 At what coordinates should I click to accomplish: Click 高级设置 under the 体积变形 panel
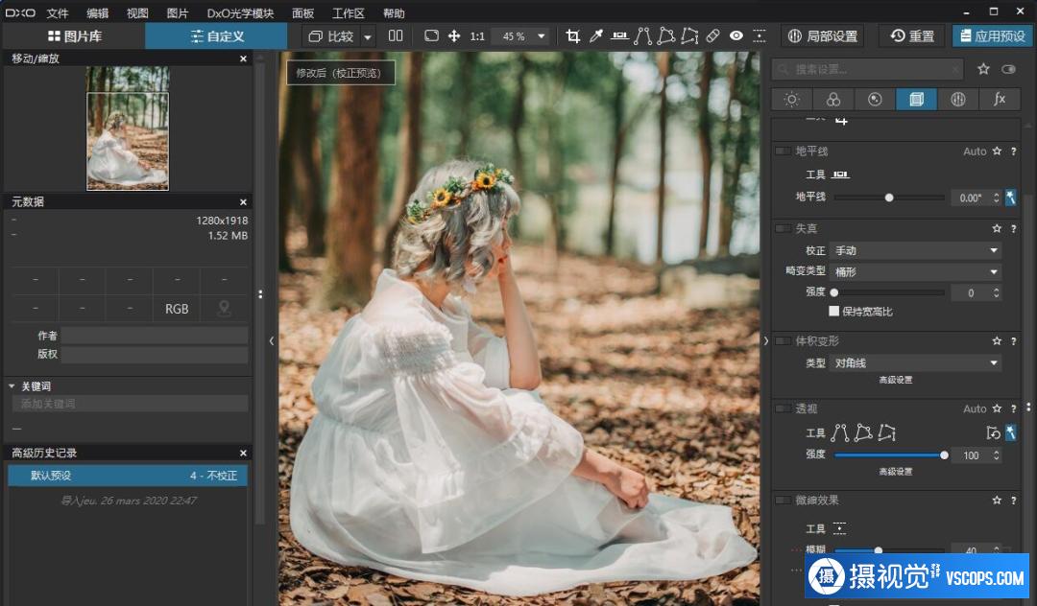coord(896,380)
